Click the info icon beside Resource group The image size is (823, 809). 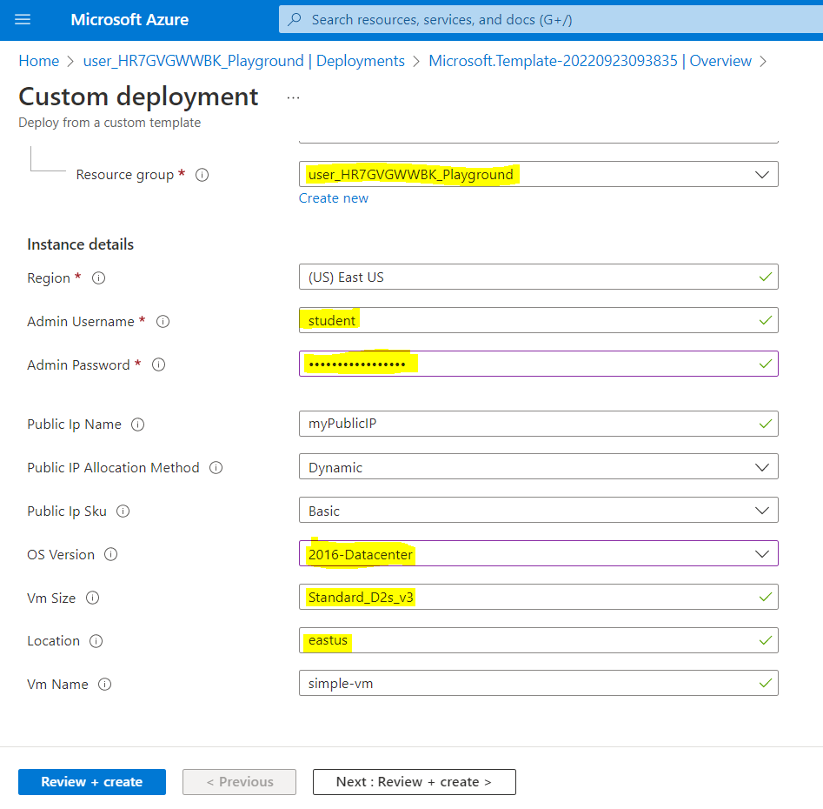click(x=202, y=175)
